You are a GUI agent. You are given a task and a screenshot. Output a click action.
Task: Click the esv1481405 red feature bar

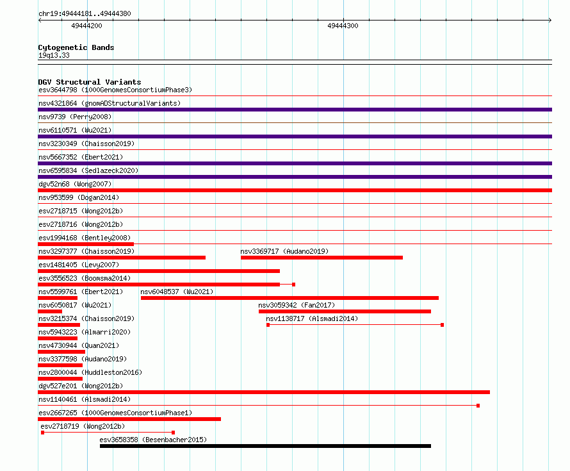159,271
